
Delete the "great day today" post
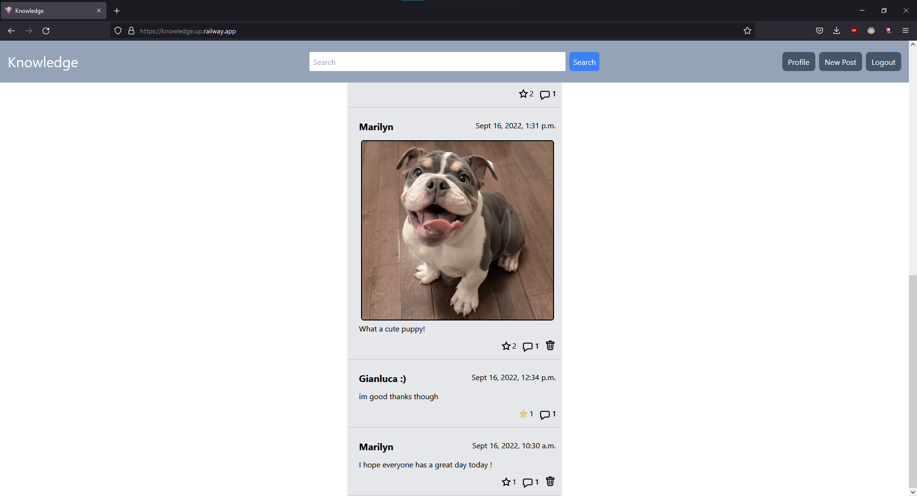point(550,482)
